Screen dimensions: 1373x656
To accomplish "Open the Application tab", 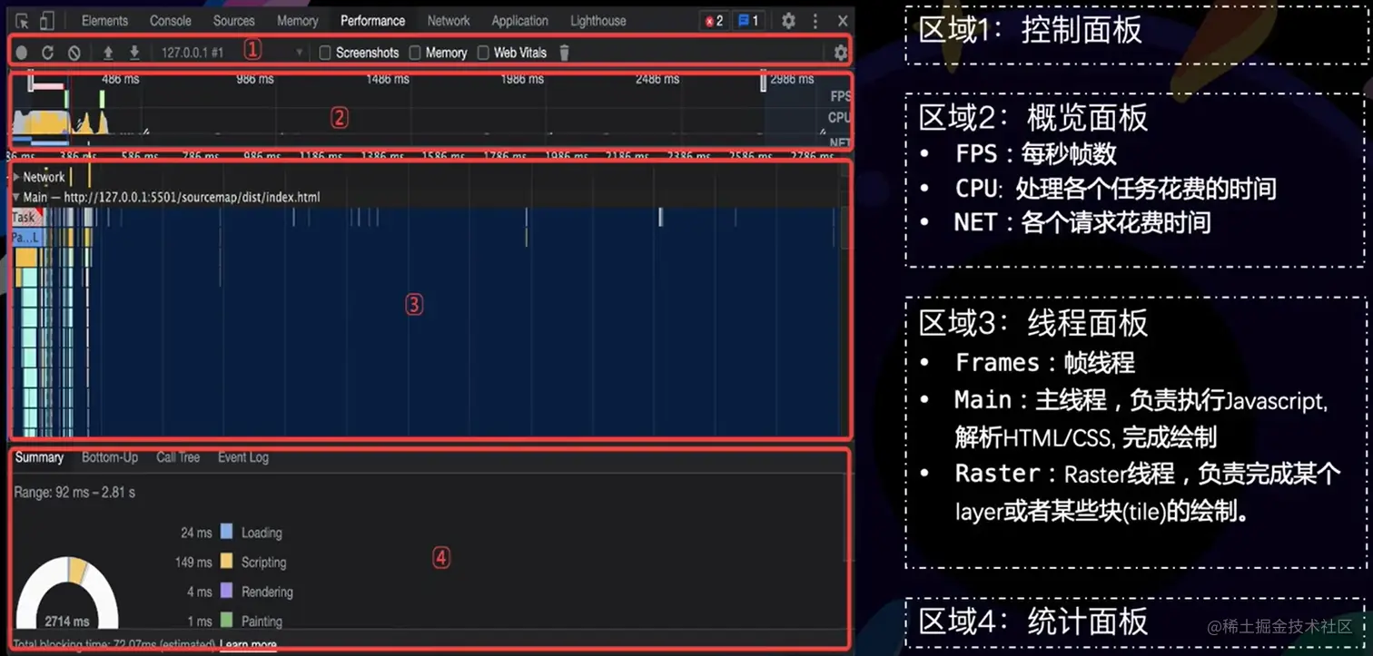I will 520,21.
